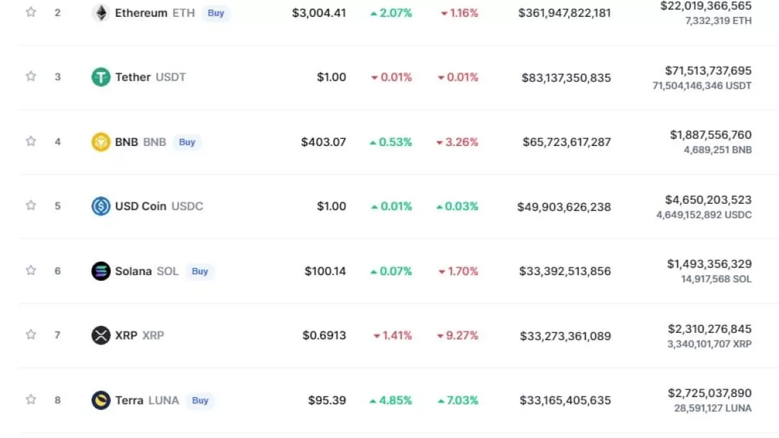
Task: Click Buy next to Terra LUNA
Action: 200,400
